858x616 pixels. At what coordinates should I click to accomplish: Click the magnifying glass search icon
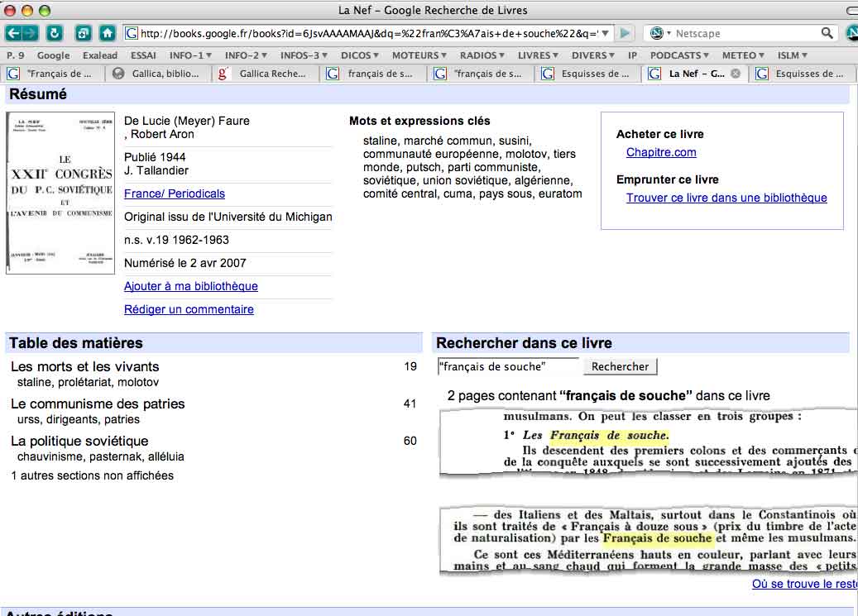827,33
